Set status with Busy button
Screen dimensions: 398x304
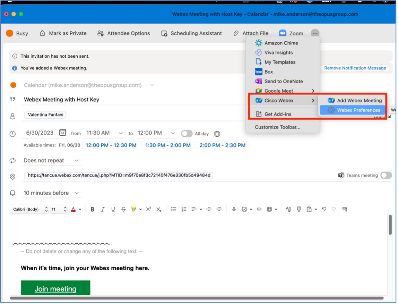[x=17, y=33]
